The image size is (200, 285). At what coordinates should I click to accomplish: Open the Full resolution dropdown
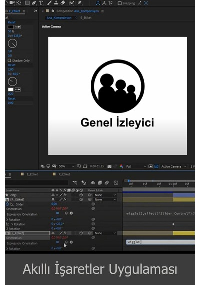tap(136, 166)
